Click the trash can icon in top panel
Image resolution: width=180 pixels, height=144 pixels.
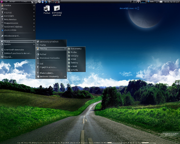click(32, 1)
